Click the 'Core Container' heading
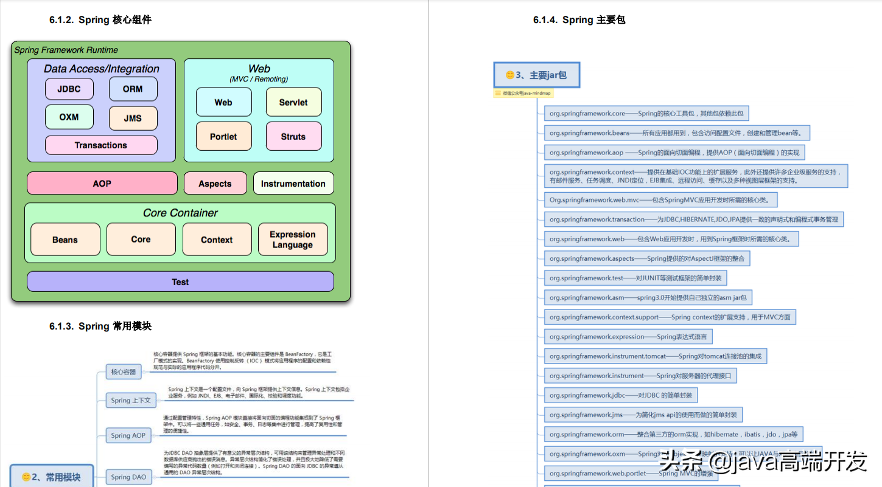 pyautogui.click(x=180, y=213)
